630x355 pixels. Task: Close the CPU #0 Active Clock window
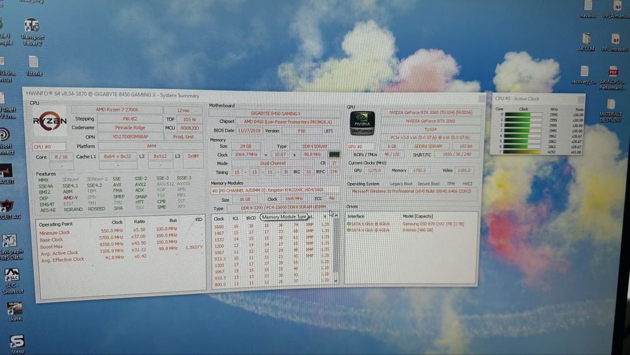point(581,99)
